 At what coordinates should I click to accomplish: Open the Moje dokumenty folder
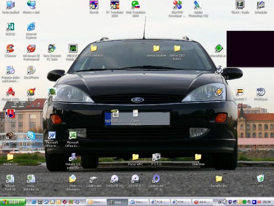73,179
